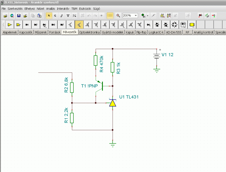Save the circuit with the floppy disk icon

coord(19,16)
